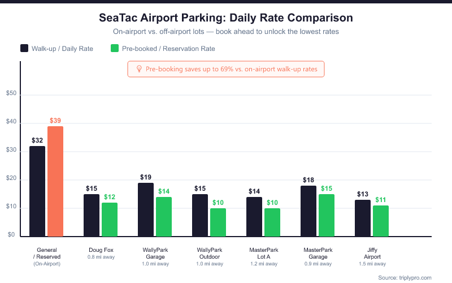Toggle the Walk-up / Daily Rate legend label

[x=63, y=49]
